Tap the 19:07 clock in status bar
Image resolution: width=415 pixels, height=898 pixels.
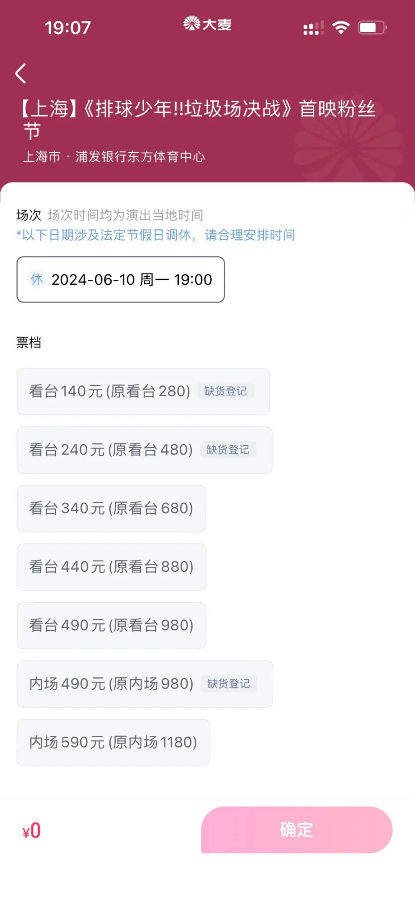coord(68,28)
